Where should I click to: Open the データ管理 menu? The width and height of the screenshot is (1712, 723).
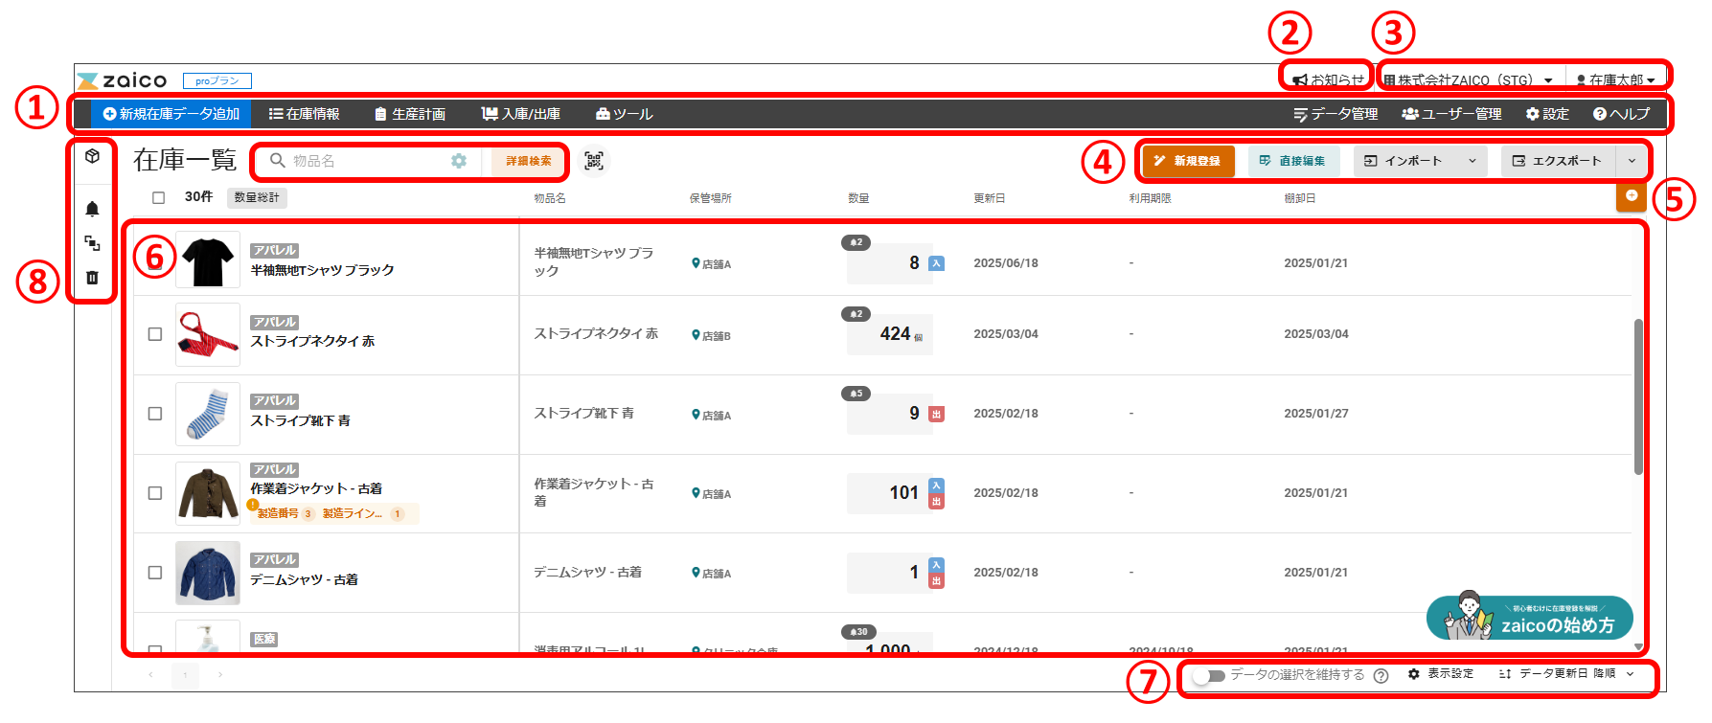(x=1335, y=114)
